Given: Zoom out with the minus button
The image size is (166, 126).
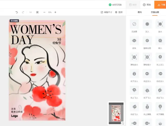Looking at the screenshot, I should (x=44, y=12).
